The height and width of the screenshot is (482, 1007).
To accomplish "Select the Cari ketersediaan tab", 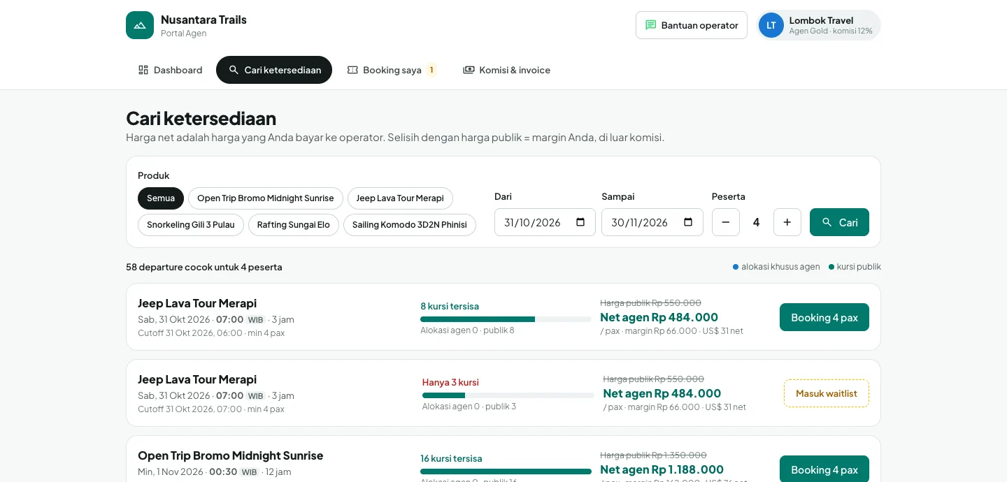I will click(x=274, y=70).
